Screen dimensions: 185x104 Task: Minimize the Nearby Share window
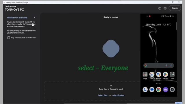coord(166,2)
